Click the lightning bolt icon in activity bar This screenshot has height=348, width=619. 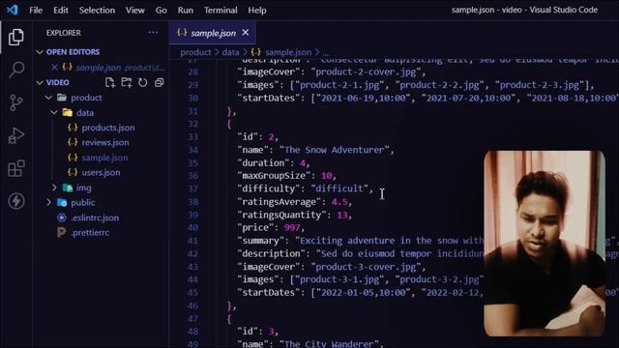pyautogui.click(x=16, y=201)
